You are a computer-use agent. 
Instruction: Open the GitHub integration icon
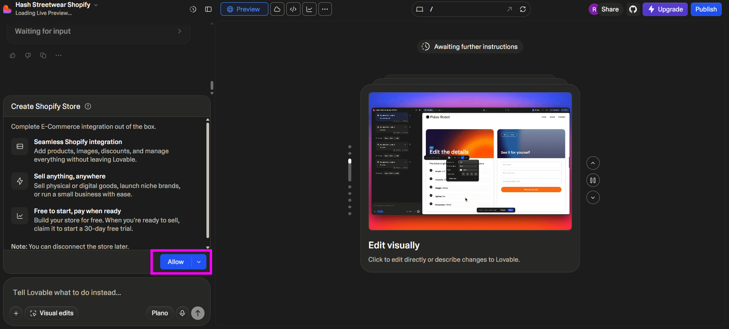[x=633, y=9]
